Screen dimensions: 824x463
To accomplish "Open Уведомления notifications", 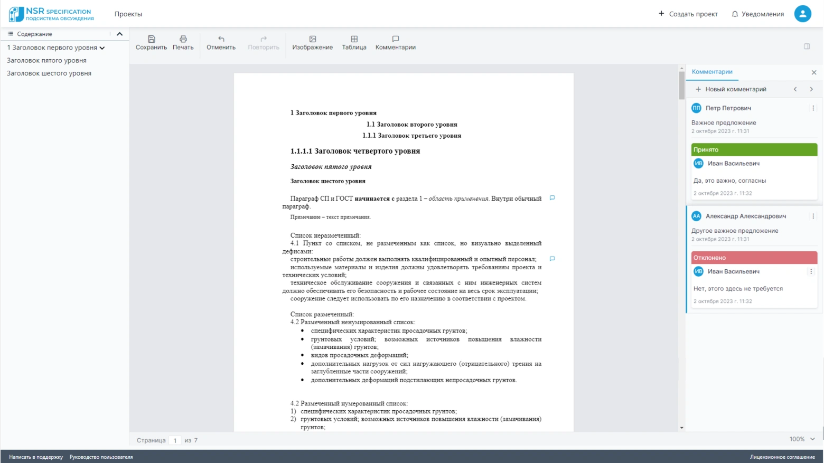I will pos(757,14).
